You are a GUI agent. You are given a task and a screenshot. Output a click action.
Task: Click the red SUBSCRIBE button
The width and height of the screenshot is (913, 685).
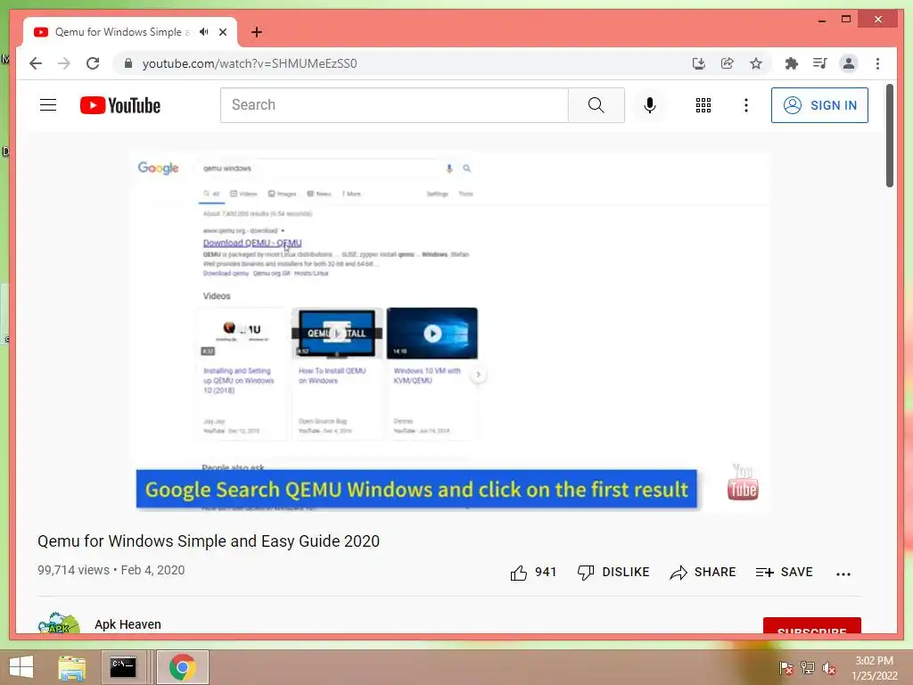click(x=811, y=625)
